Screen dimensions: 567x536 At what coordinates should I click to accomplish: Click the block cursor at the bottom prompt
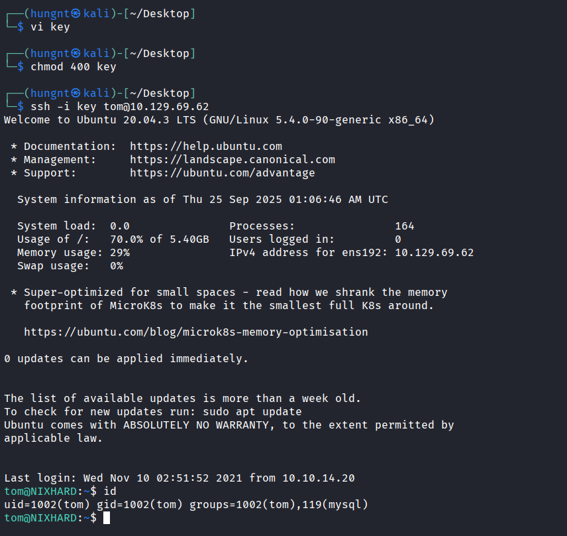(107, 517)
